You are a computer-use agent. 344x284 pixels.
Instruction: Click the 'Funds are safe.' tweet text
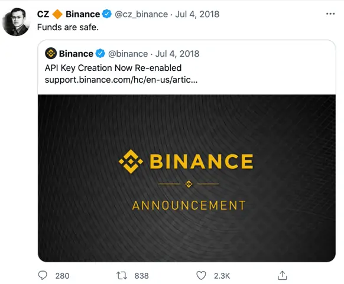click(x=68, y=27)
